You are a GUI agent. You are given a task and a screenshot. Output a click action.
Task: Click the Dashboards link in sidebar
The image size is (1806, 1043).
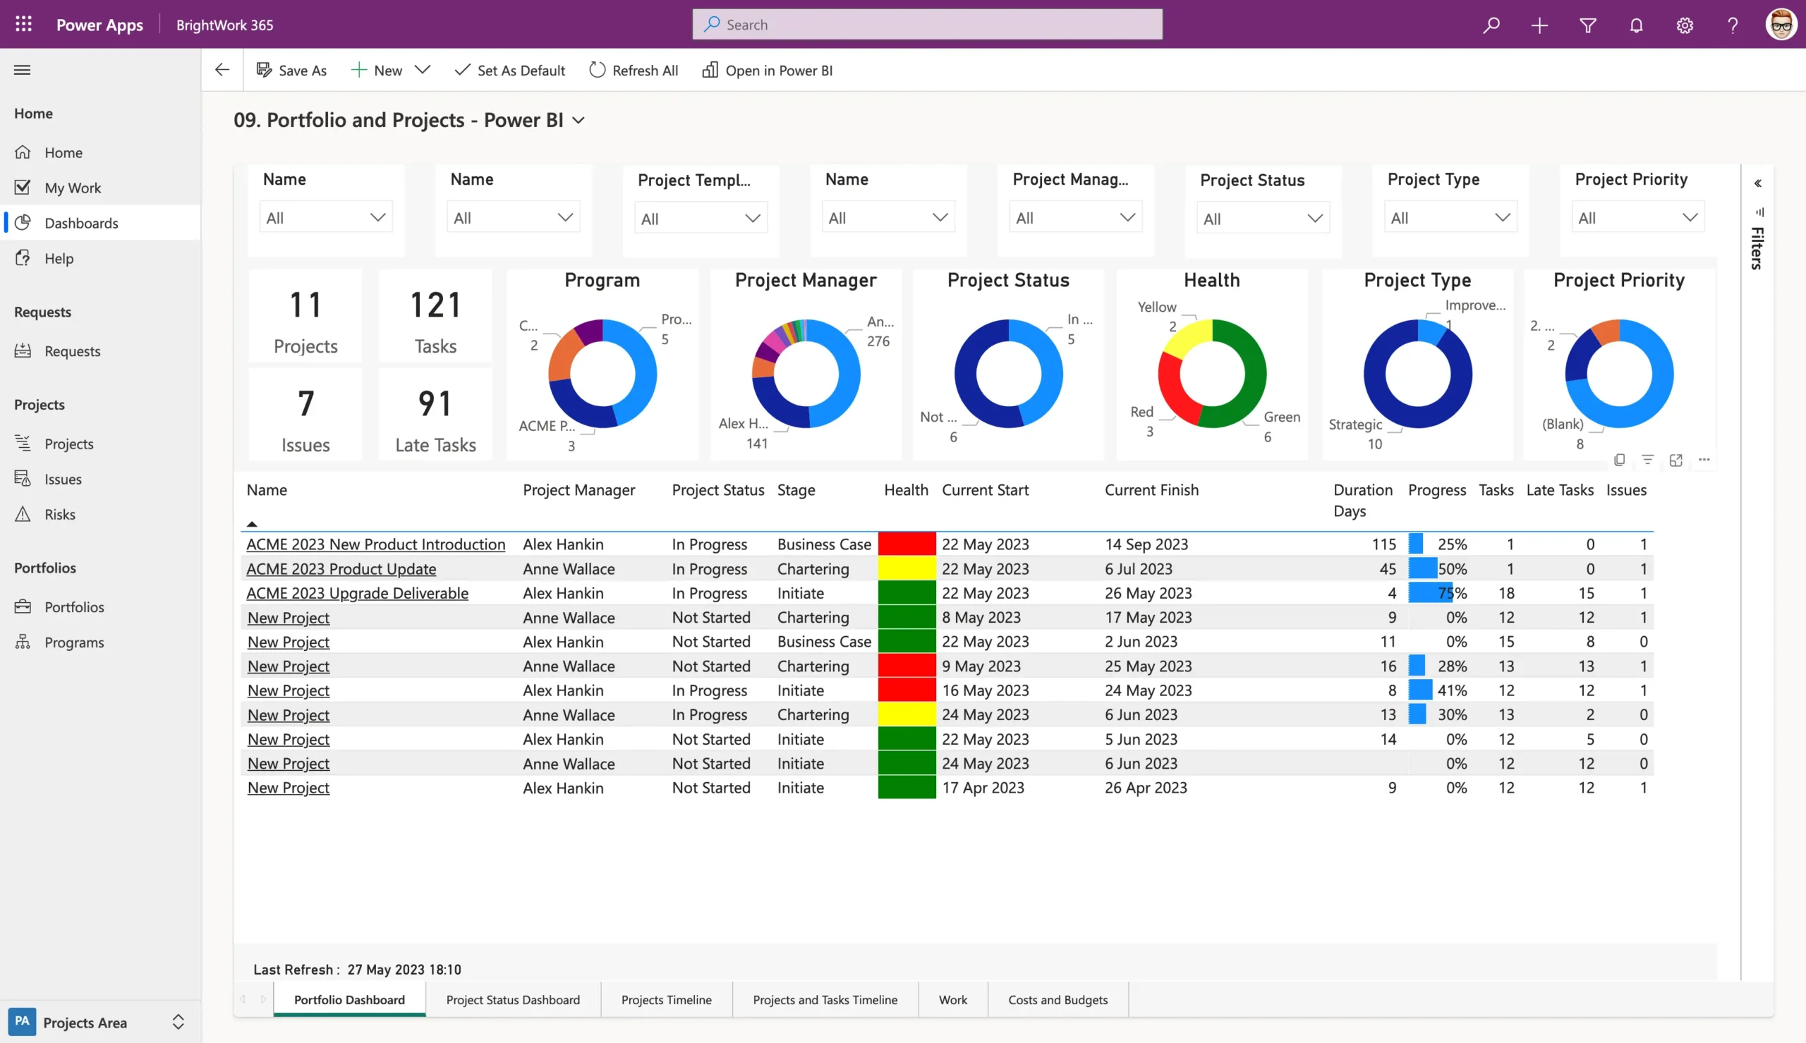pyautogui.click(x=80, y=222)
